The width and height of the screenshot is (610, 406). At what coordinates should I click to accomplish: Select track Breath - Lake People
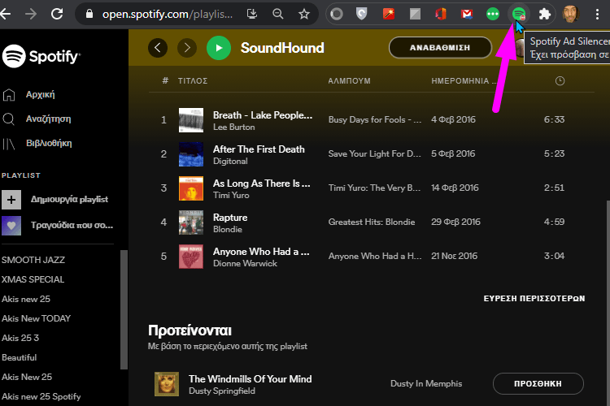click(263, 115)
